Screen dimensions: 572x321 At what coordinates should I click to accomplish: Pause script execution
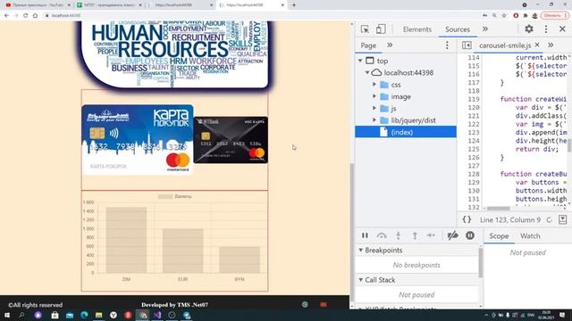click(x=365, y=235)
